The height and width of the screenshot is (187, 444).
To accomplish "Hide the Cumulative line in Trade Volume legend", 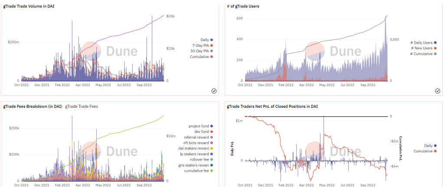I will point(202,57).
